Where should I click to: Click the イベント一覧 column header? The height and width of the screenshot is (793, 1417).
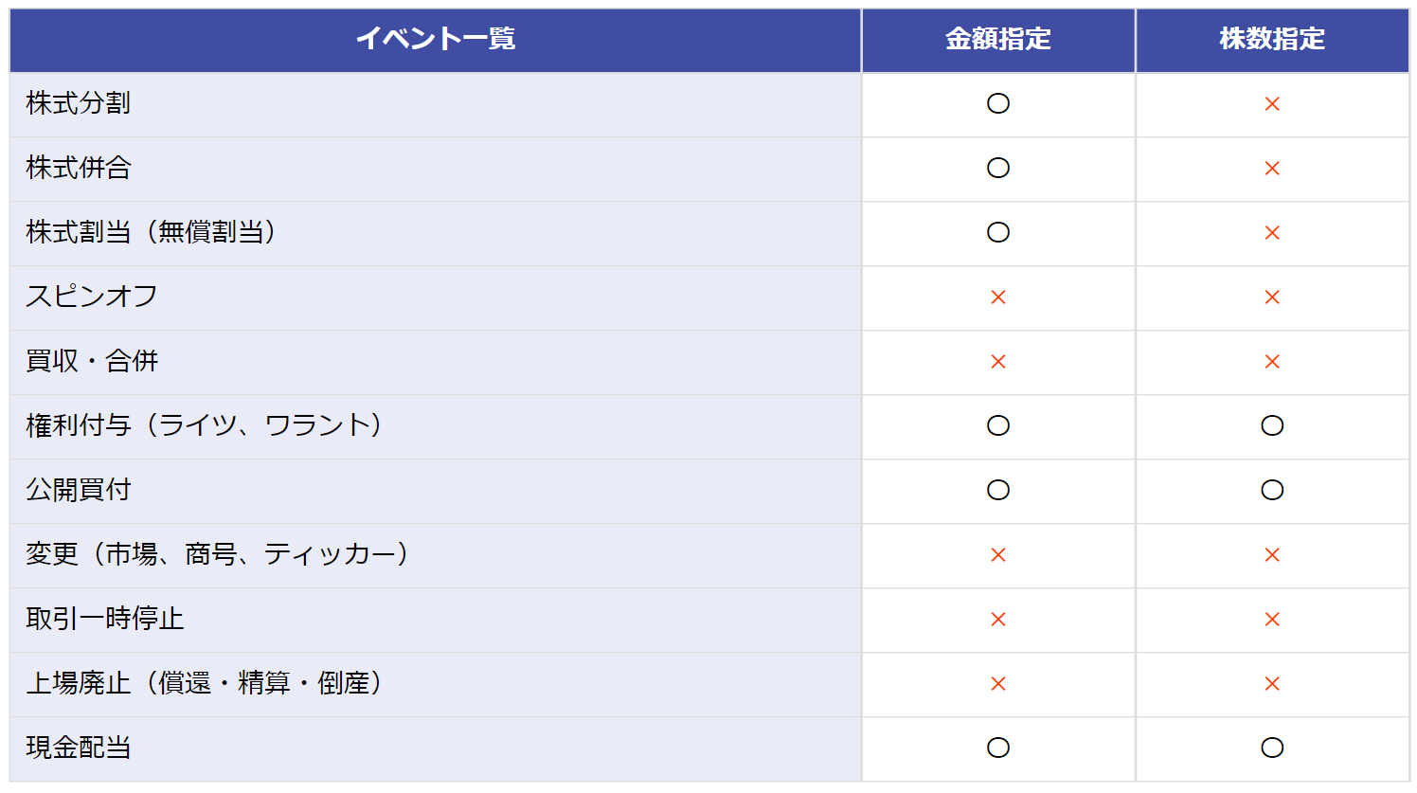[436, 39]
